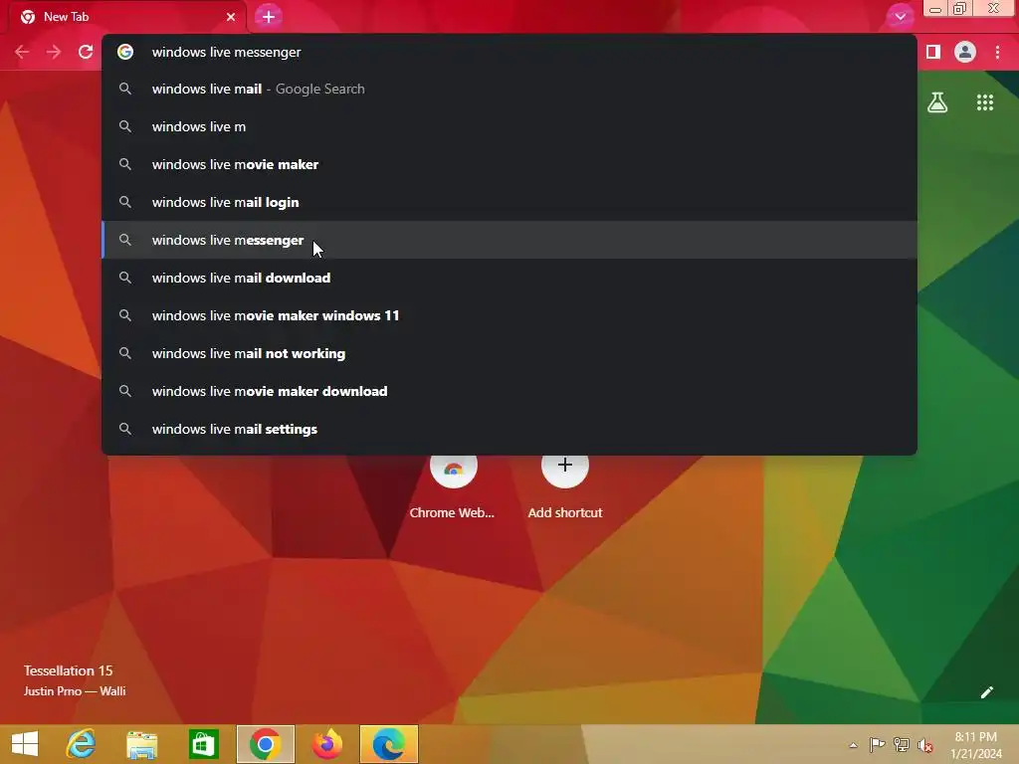Viewport: 1019px width, 764px height.
Task: Choose suggestion windows live movie maker windows 11
Action: pyautogui.click(x=509, y=315)
